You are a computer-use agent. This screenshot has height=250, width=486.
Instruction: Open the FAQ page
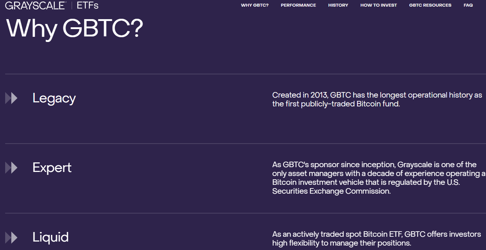pyautogui.click(x=468, y=5)
